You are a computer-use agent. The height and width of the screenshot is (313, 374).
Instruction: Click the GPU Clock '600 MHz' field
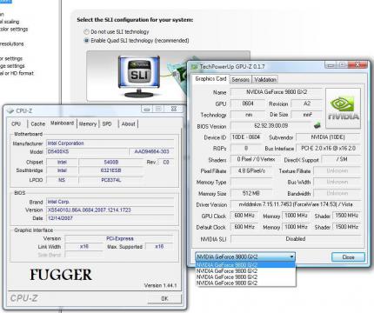pos(244,216)
